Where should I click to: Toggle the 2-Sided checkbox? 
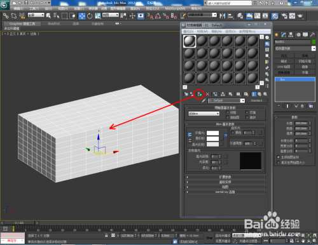point(247,112)
